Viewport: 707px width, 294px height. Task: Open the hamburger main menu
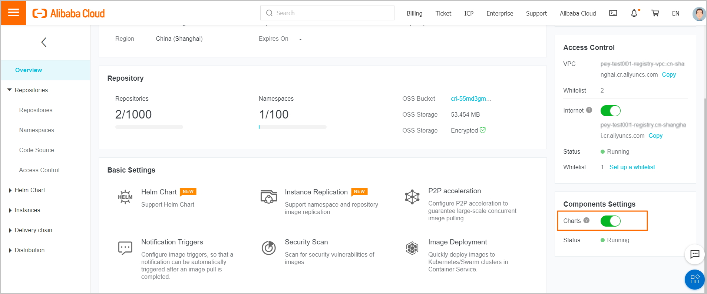click(13, 13)
